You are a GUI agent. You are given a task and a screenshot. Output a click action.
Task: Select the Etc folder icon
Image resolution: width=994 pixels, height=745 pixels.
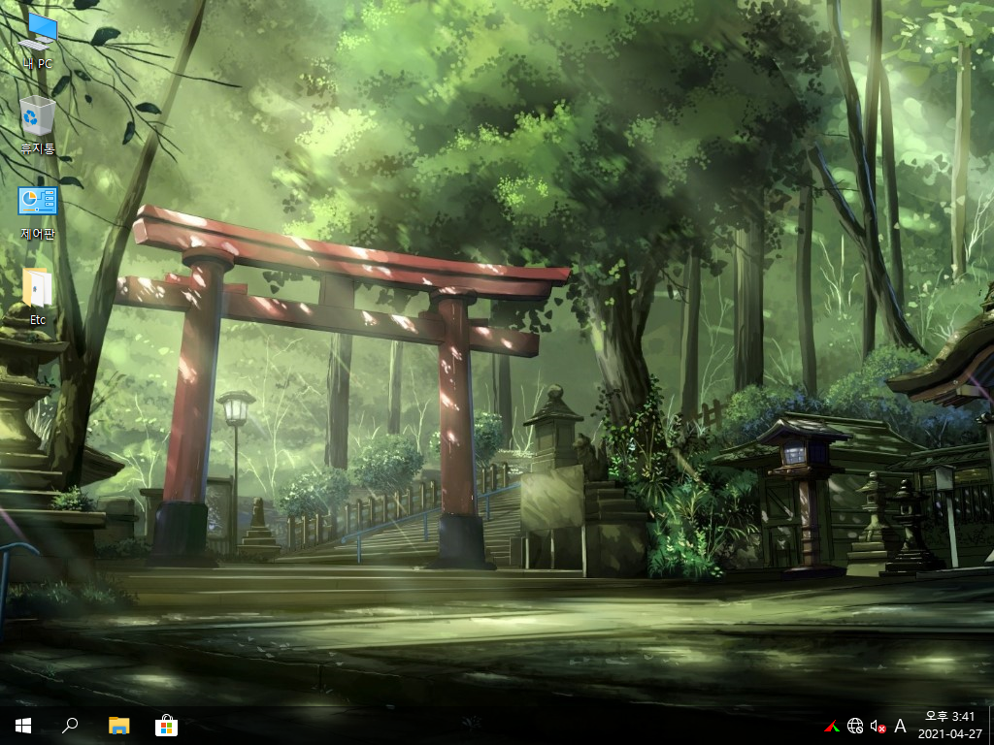click(x=38, y=297)
